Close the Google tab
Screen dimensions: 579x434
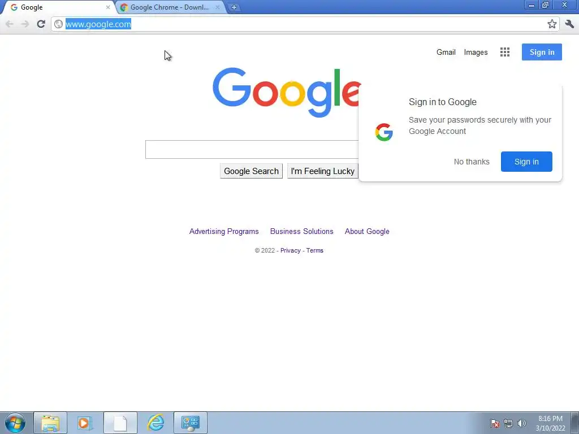108,7
